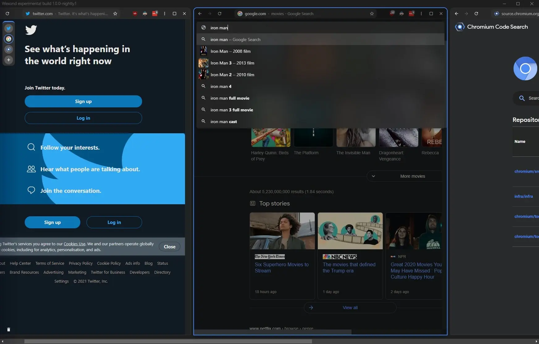Open uBlock Origin extension in Twitter pane

135,14
